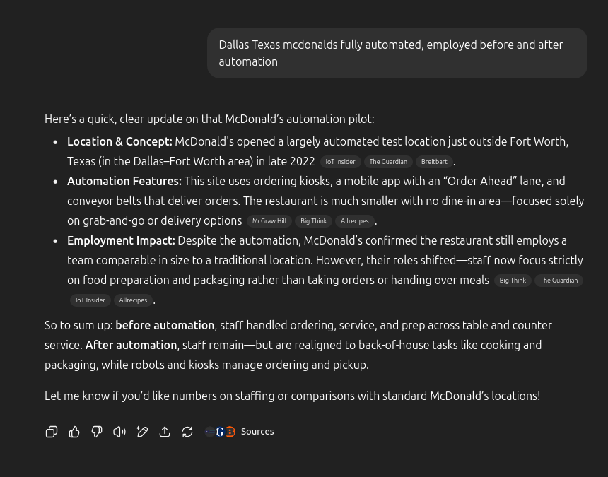Share the response with the upload arrow icon
The width and height of the screenshot is (608, 477).
click(165, 432)
